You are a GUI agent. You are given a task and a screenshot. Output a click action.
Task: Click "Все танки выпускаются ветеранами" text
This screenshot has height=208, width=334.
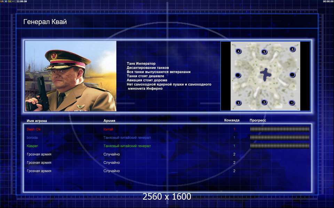pyautogui.click(x=159, y=72)
